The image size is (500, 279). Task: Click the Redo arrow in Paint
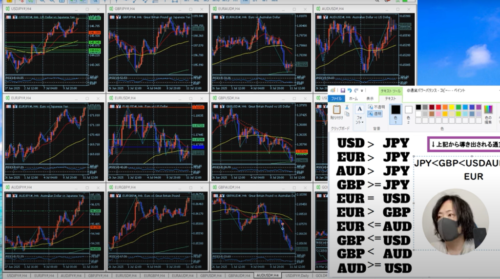356,91
